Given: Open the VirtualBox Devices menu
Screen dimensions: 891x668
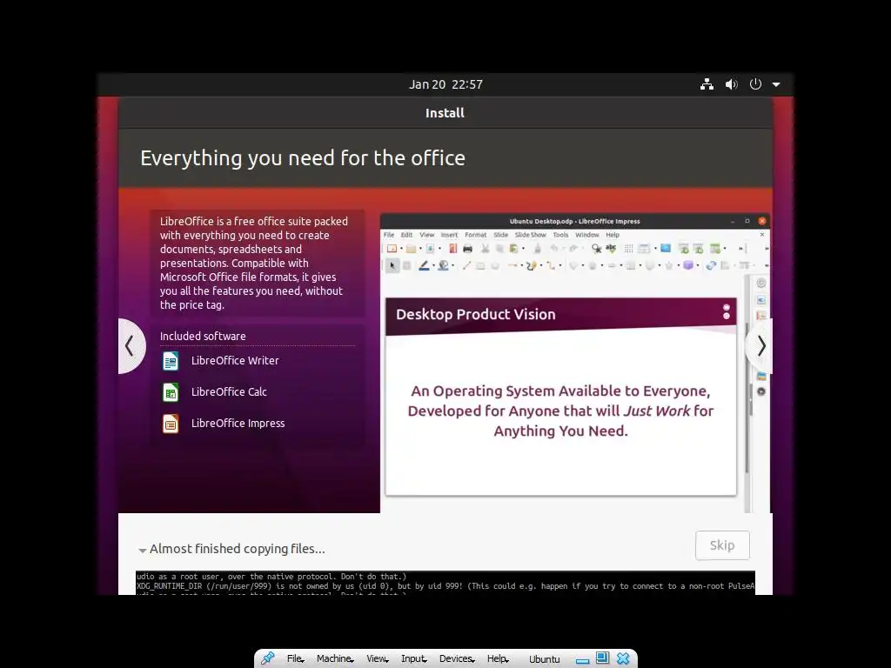Looking at the screenshot, I should 456,658.
